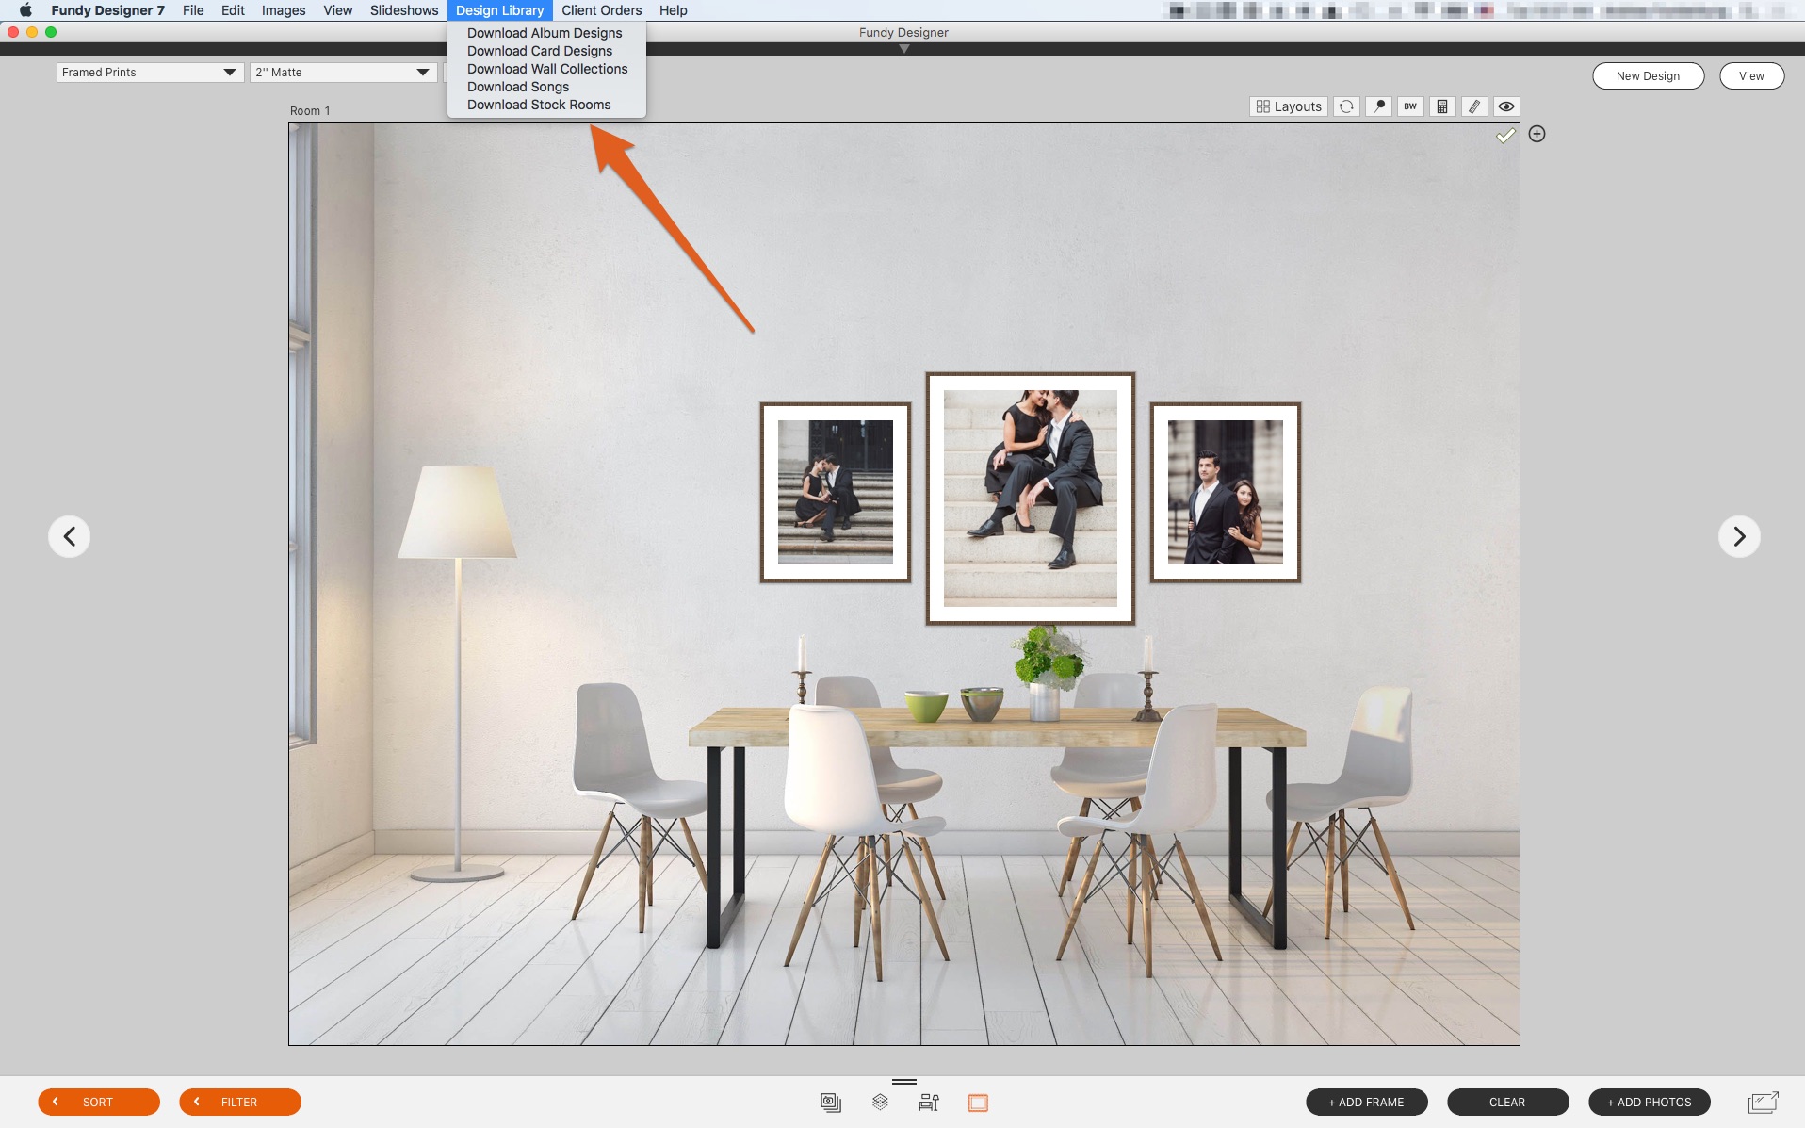Click the New Design button
The image size is (1805, 1128).
pyautogui.click(x=1647, y=76)
